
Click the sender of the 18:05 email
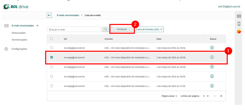(74, 77)
